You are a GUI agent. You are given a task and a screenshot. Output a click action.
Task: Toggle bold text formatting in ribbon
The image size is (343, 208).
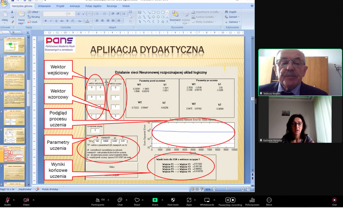(x=46, y=21)
